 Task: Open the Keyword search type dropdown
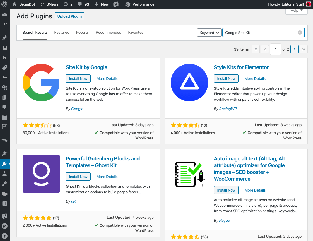pos(209,33)
